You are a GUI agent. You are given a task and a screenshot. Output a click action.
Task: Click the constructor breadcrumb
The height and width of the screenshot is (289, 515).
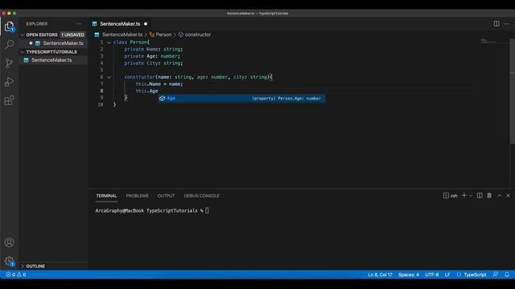(x=195, y=35)
